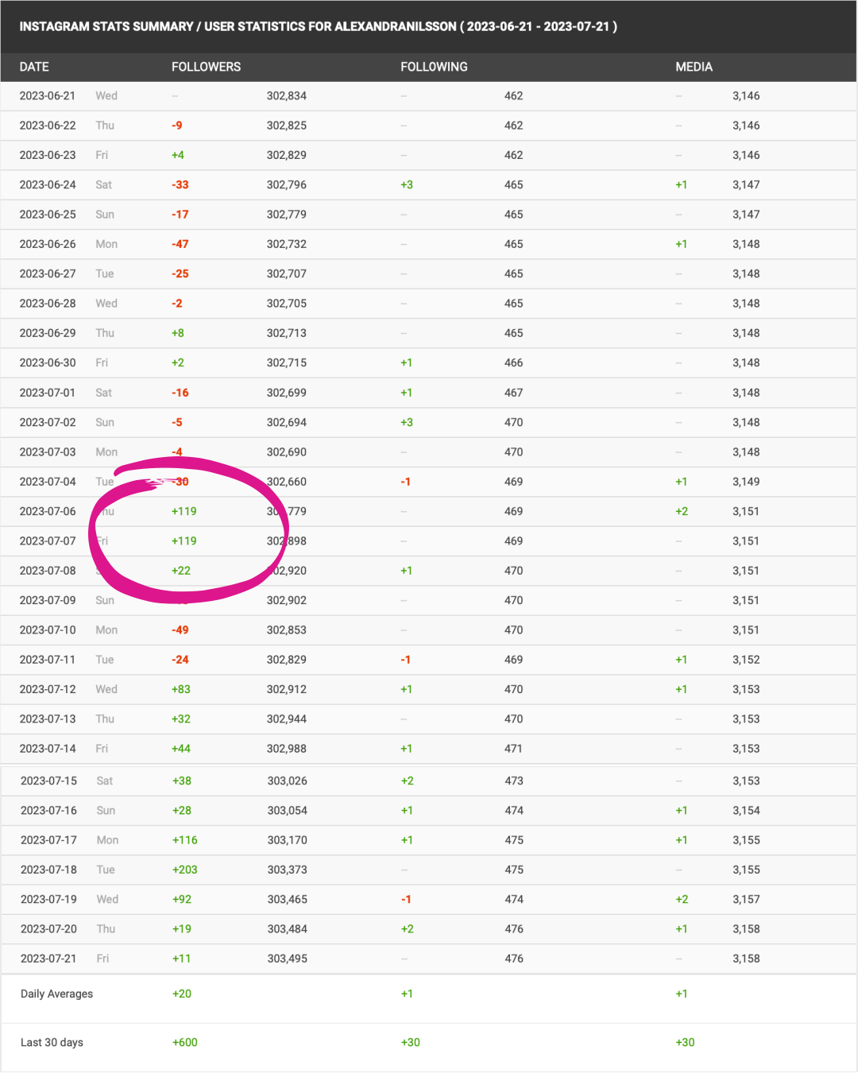Click +2 following change on 2023-07-20
The width and height of the screenshot is (858, 1081).
pyautogui.click(x=408, y=929)
